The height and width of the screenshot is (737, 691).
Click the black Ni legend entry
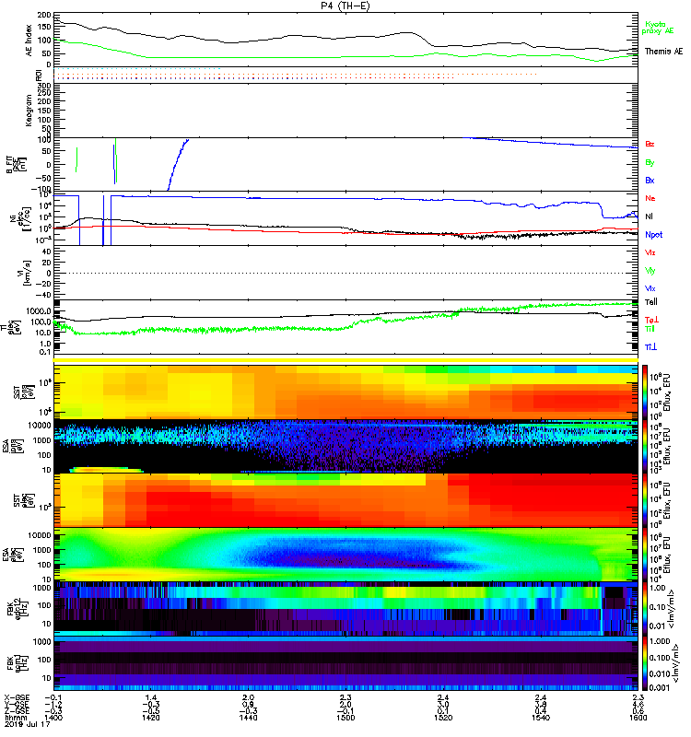coord(649,216)
